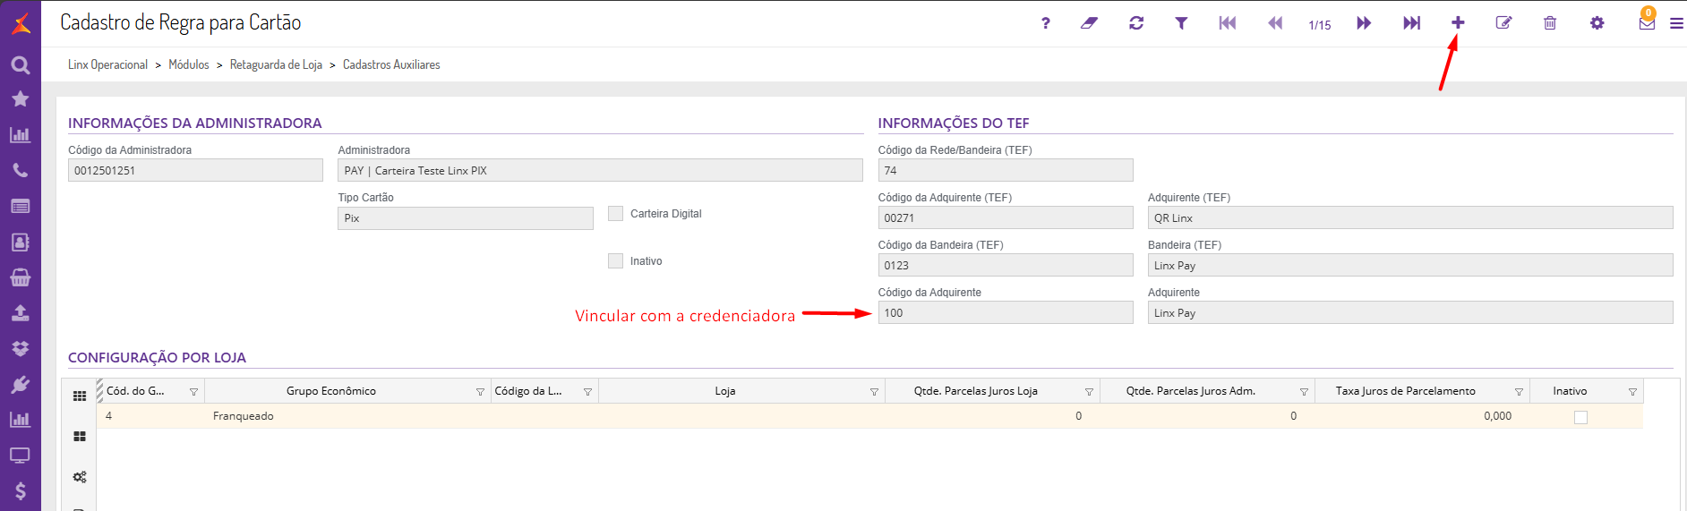
Task: Click the refresh arrows icon
Action: 1136,23
